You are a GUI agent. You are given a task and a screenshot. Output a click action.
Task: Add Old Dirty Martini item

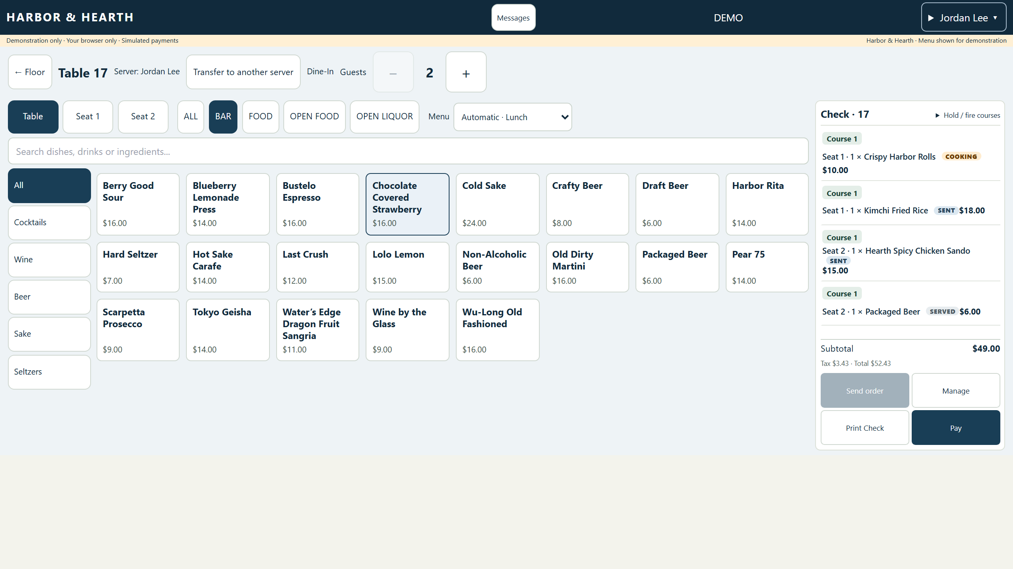click(588, 267)
